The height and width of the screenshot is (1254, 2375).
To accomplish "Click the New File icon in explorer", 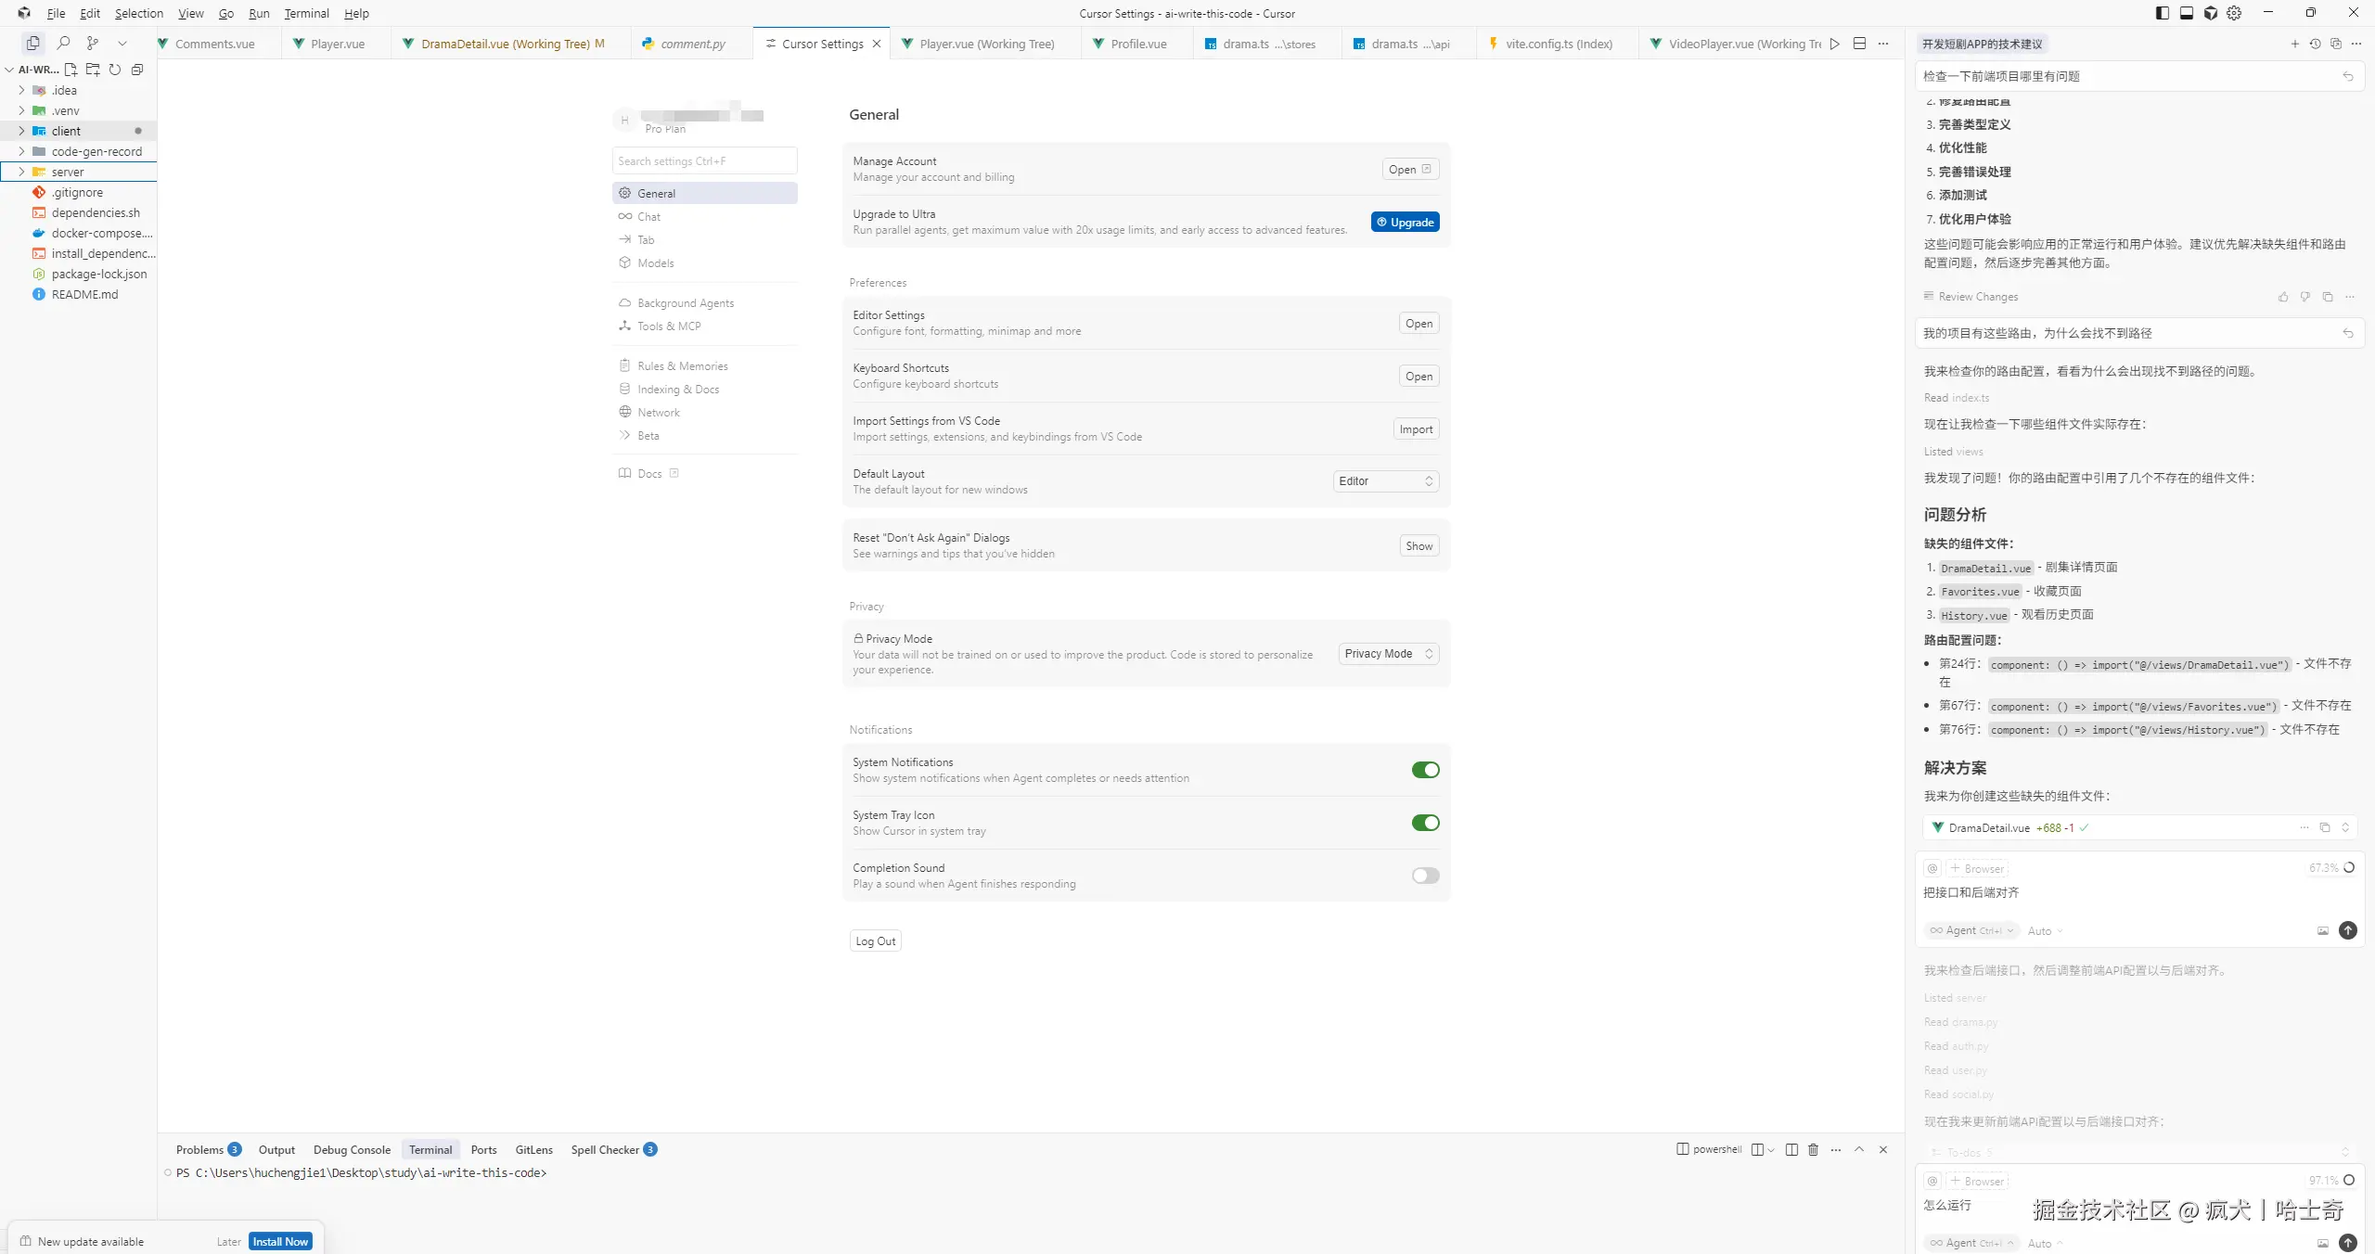I will click(71, 70).
